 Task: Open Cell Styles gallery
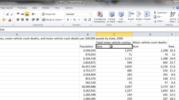pos(121,17)
